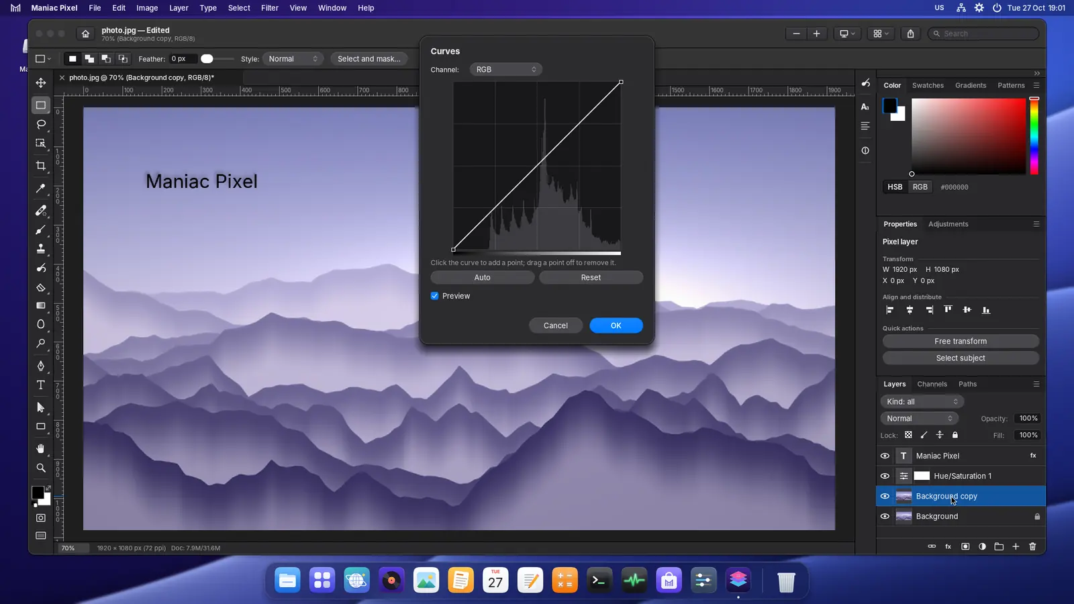Open the Layers panel options menu

point(1036,384)
